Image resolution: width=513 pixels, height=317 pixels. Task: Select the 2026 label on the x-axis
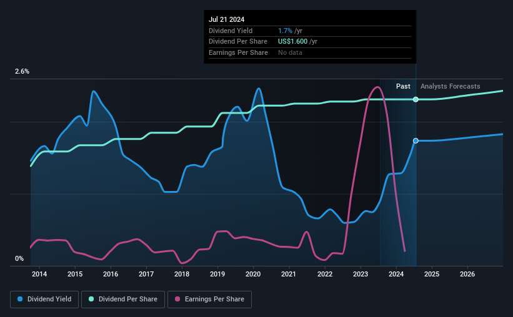point(467,274)
